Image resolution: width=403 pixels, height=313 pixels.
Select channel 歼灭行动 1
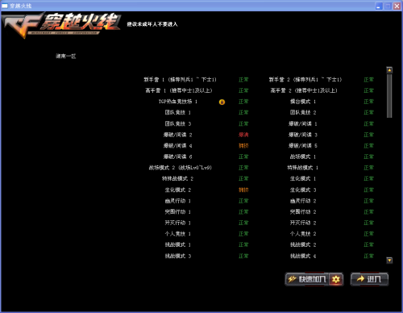[178, 223]
